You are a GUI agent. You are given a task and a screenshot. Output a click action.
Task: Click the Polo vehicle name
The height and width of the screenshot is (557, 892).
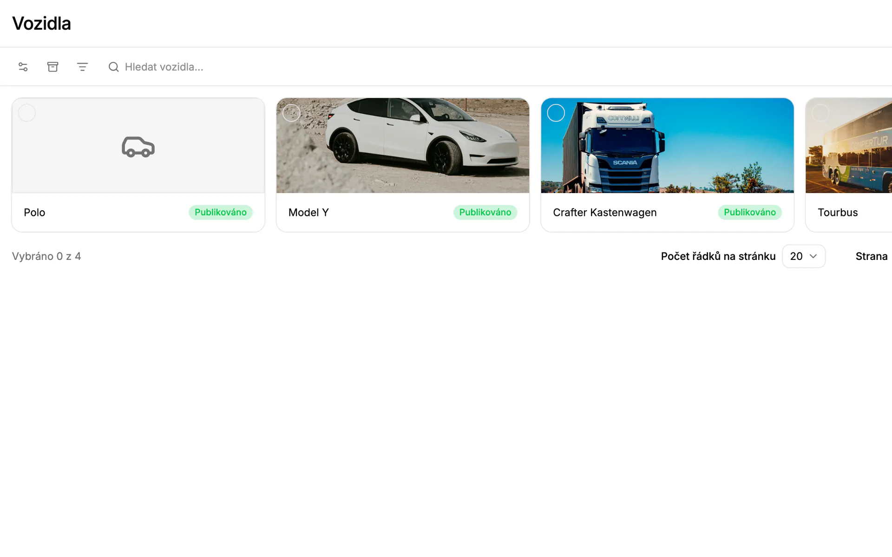tap(34, 213)
